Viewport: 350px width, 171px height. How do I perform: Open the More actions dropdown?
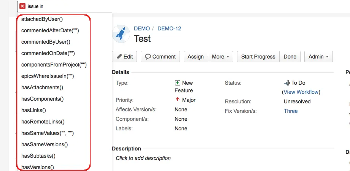tap(221, 57)
